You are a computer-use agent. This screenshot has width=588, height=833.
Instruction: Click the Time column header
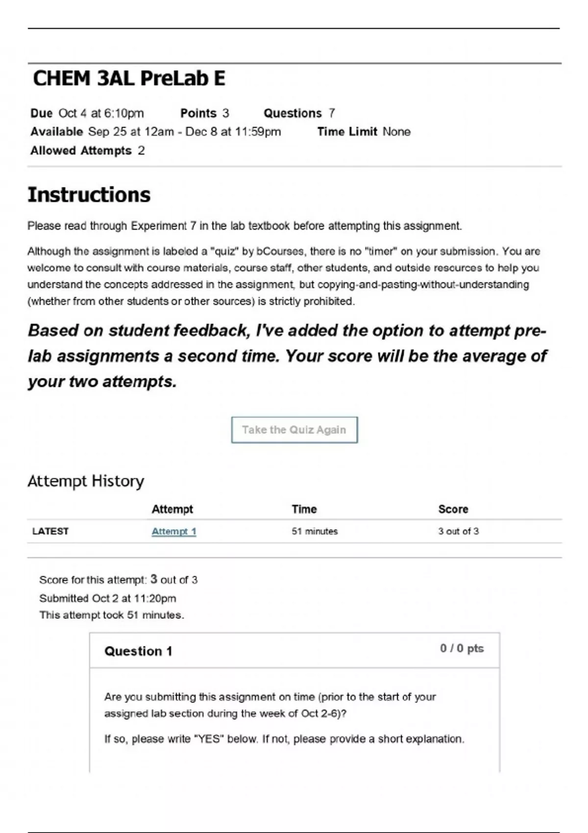pyautogui.click(x=304, y=510)
